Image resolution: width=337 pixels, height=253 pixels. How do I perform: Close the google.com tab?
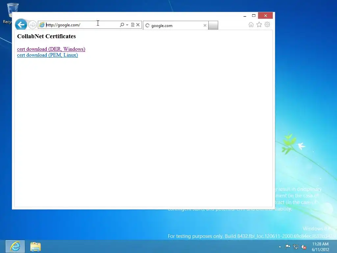[x=205, y=25]
